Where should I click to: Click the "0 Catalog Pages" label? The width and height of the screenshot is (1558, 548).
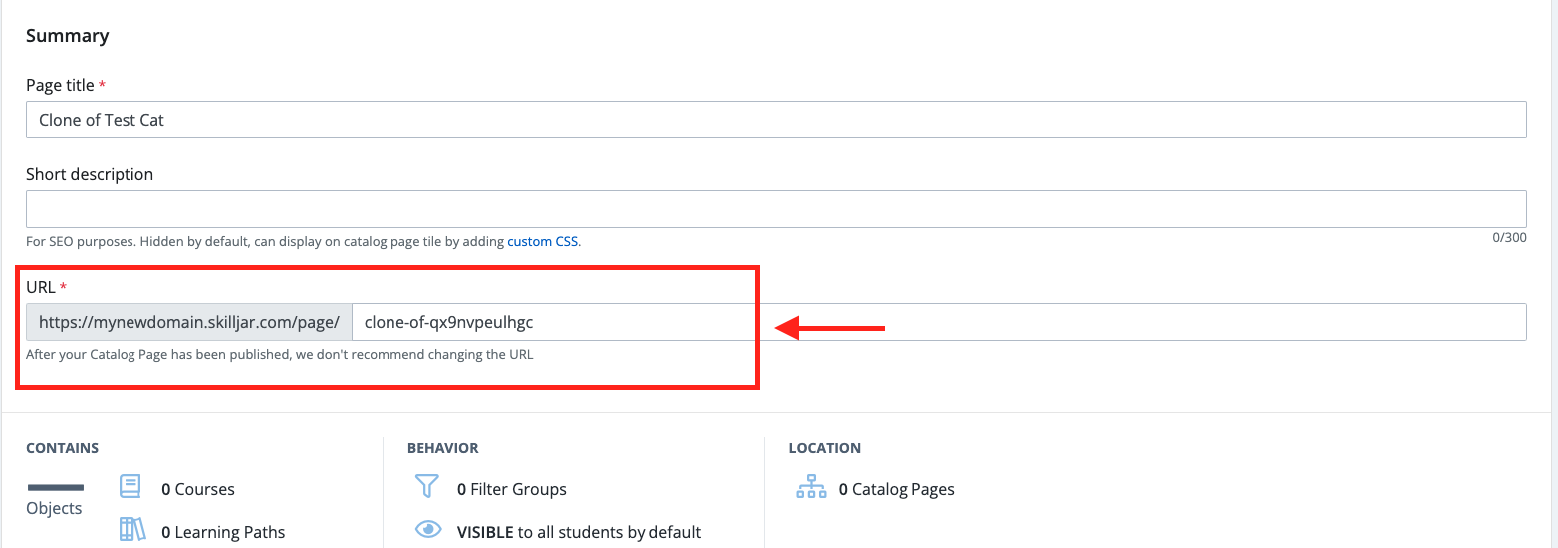point(897,489)
